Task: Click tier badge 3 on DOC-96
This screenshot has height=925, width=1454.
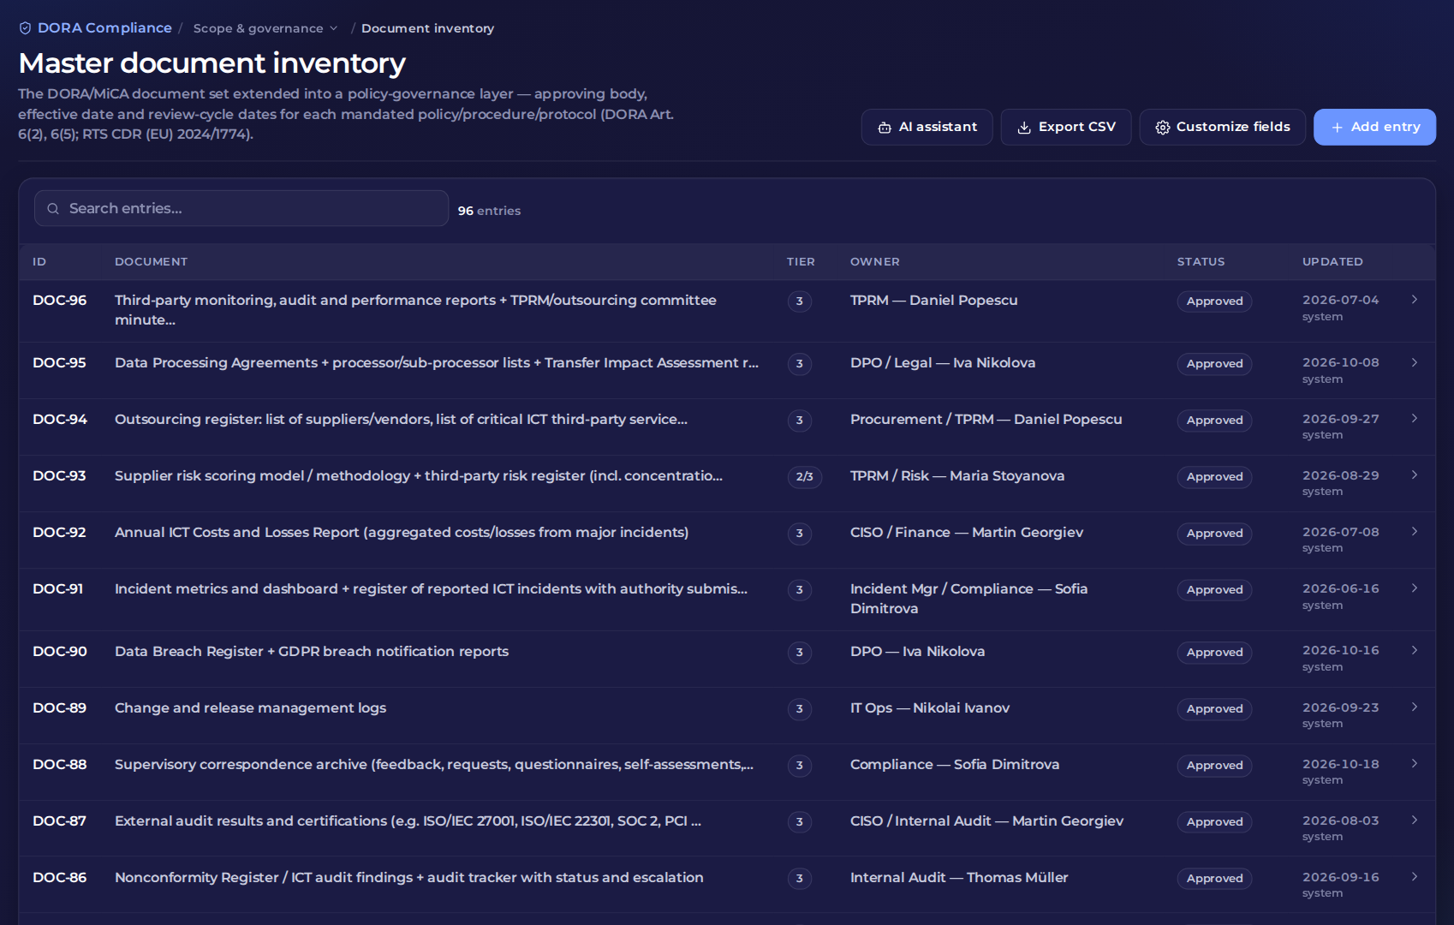Action: tap(799, 301)
